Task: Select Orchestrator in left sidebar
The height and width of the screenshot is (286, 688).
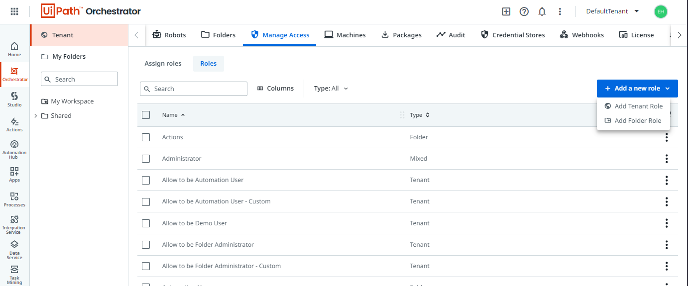Action: click(x=14, y=75)
